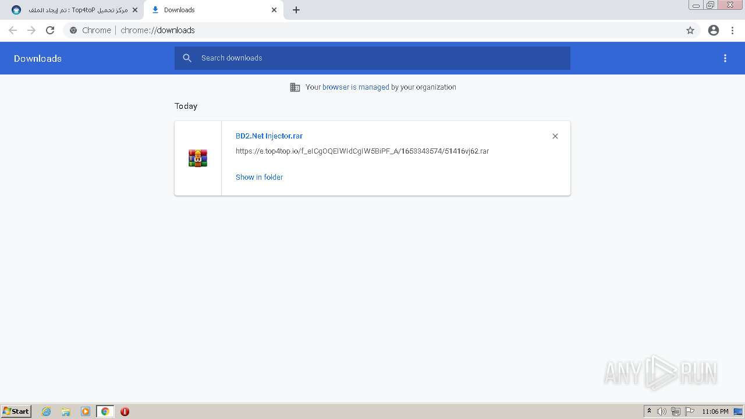Open the BD2.Net Injector.rar file link

point(269,136)
